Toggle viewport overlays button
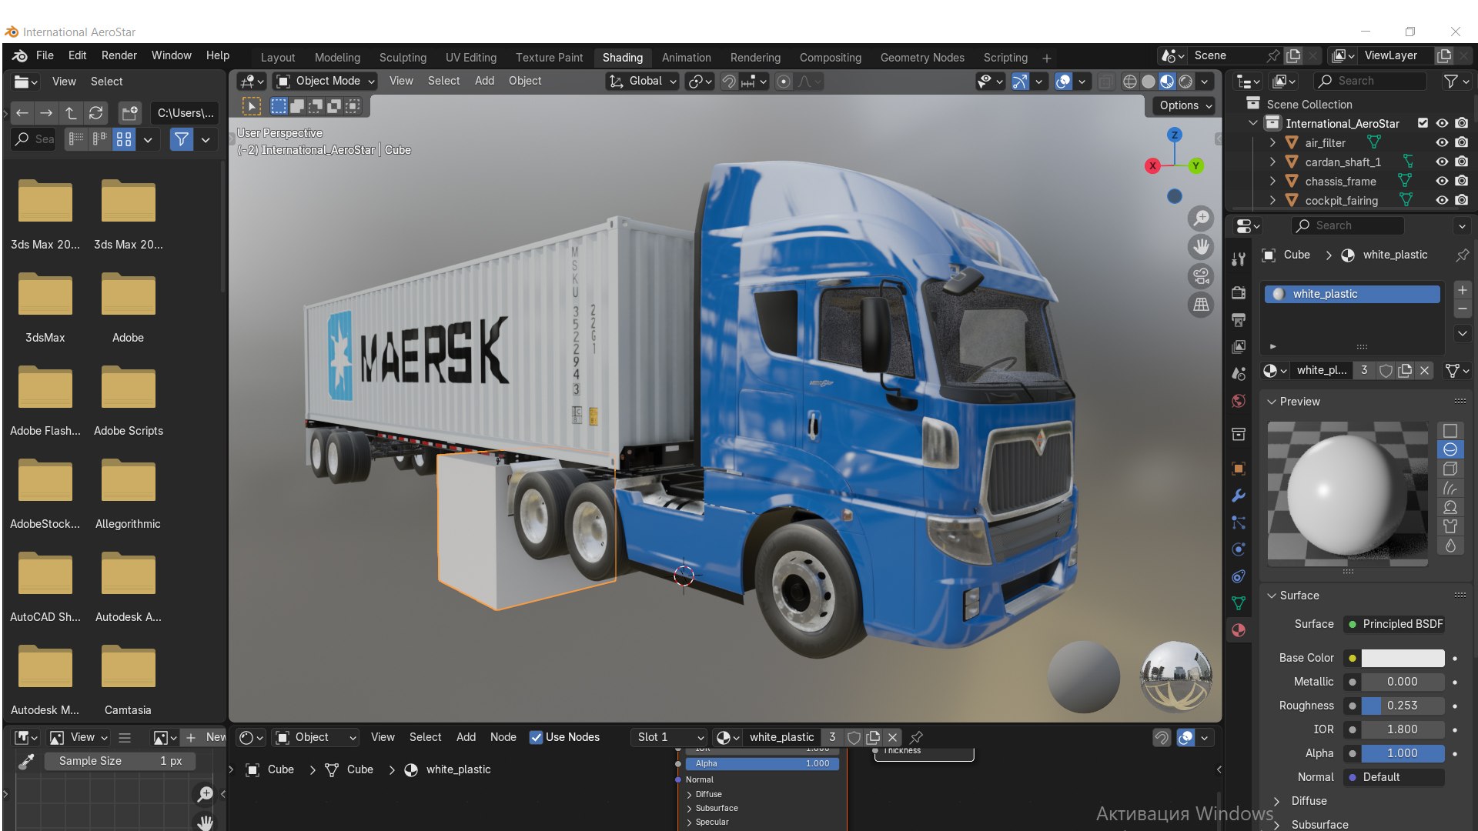 click(1063, 82)
